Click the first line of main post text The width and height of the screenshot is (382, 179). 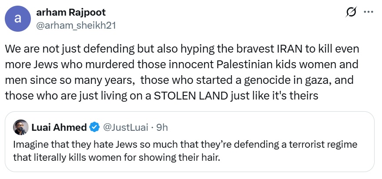pyautogui.click(x=182, y=49)
